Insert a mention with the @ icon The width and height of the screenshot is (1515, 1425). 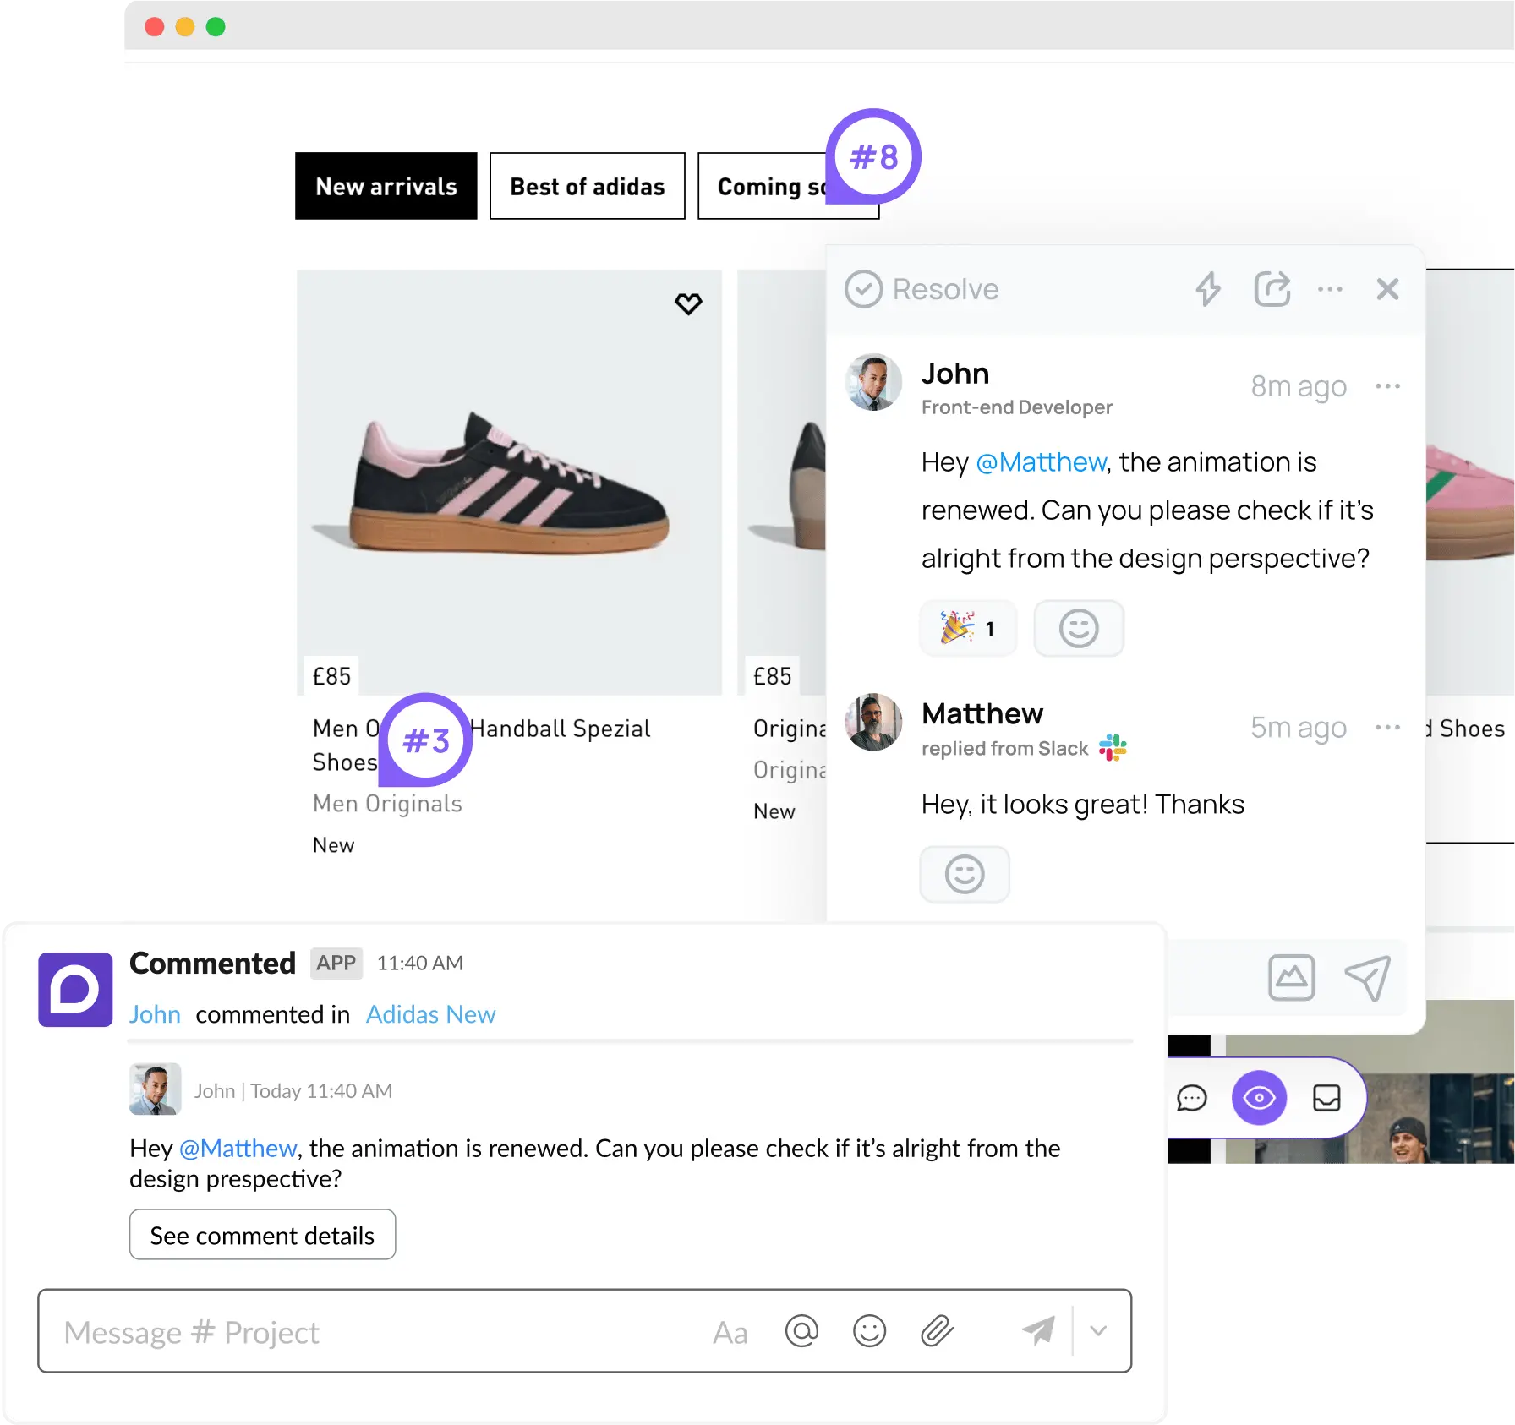[x=801, y=1331]
